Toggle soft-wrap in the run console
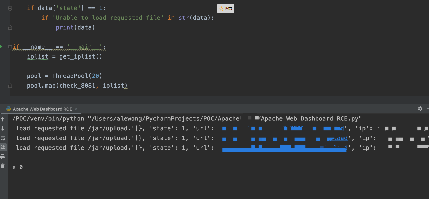This screenshot has width=429, height=199. (x=3, y=138)
